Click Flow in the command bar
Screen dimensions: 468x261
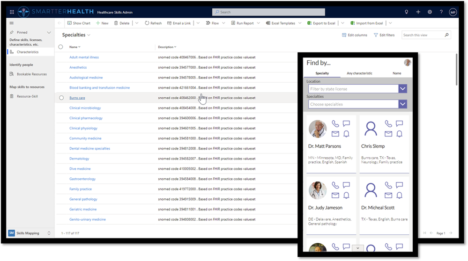pyautogui.click(x=212, y=23)
